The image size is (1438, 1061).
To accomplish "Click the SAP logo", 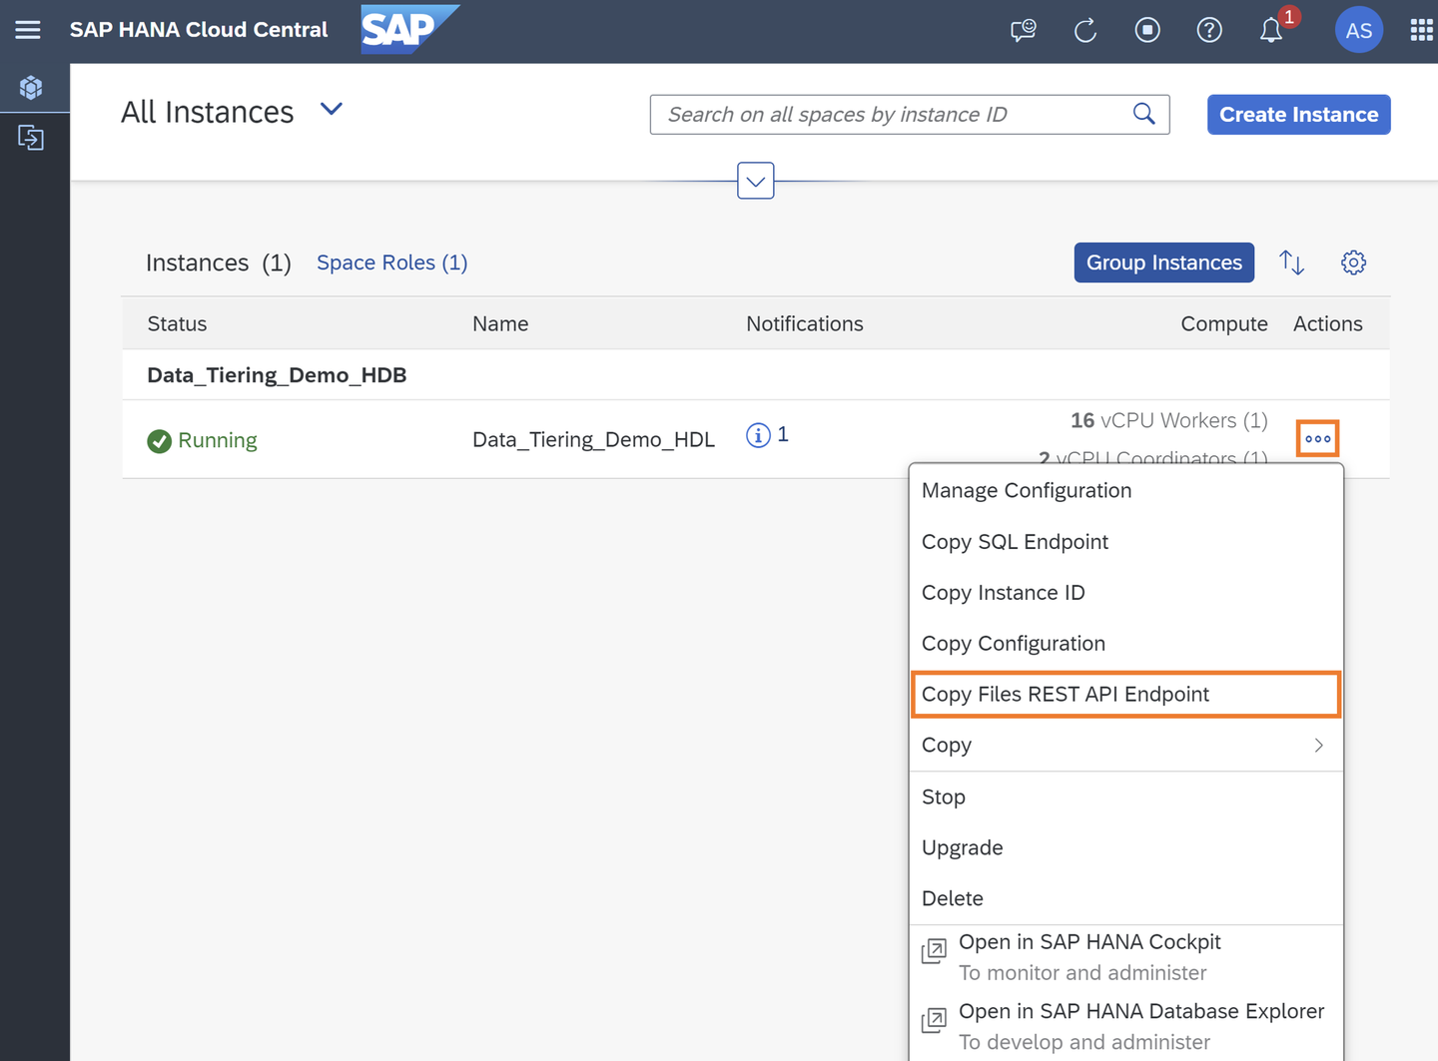I will [409, 29].
